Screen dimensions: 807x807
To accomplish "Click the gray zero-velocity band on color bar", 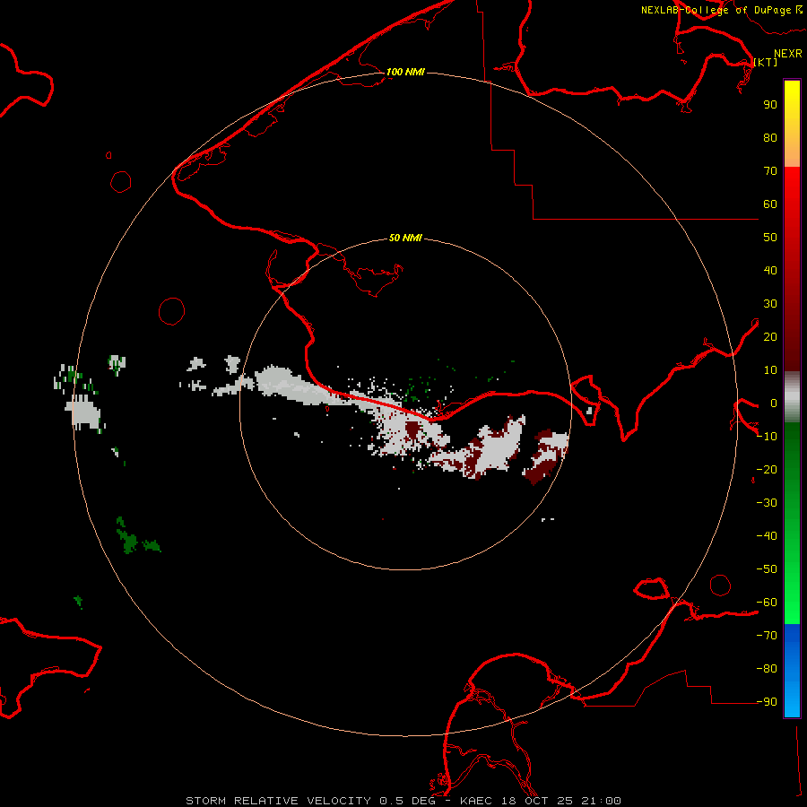I will (792, 397).
